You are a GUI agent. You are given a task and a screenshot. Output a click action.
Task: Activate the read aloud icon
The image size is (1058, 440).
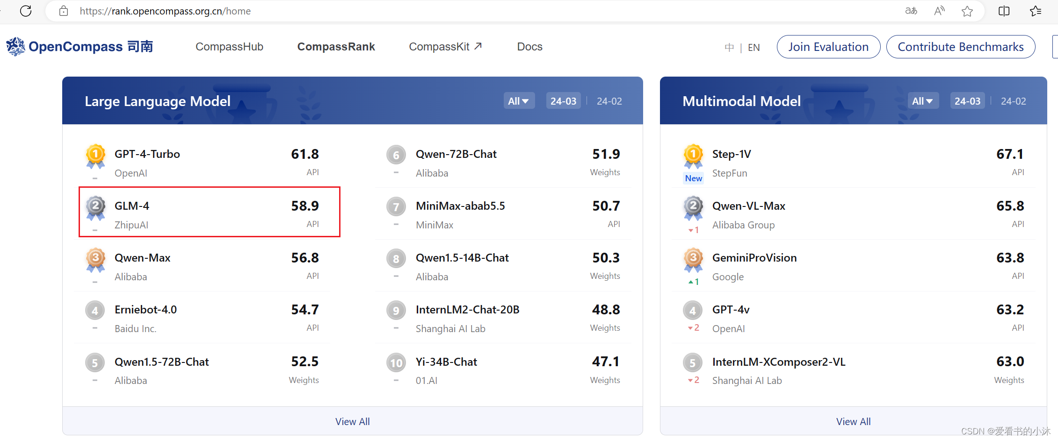(939, 11)
